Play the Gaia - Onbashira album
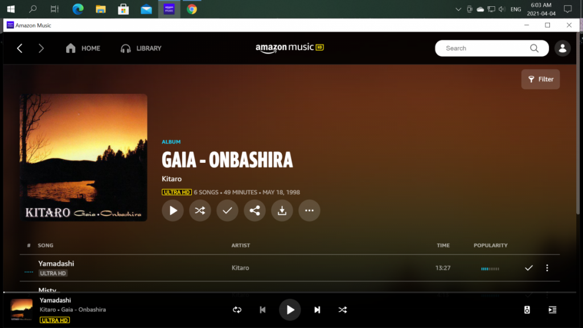 173,211
